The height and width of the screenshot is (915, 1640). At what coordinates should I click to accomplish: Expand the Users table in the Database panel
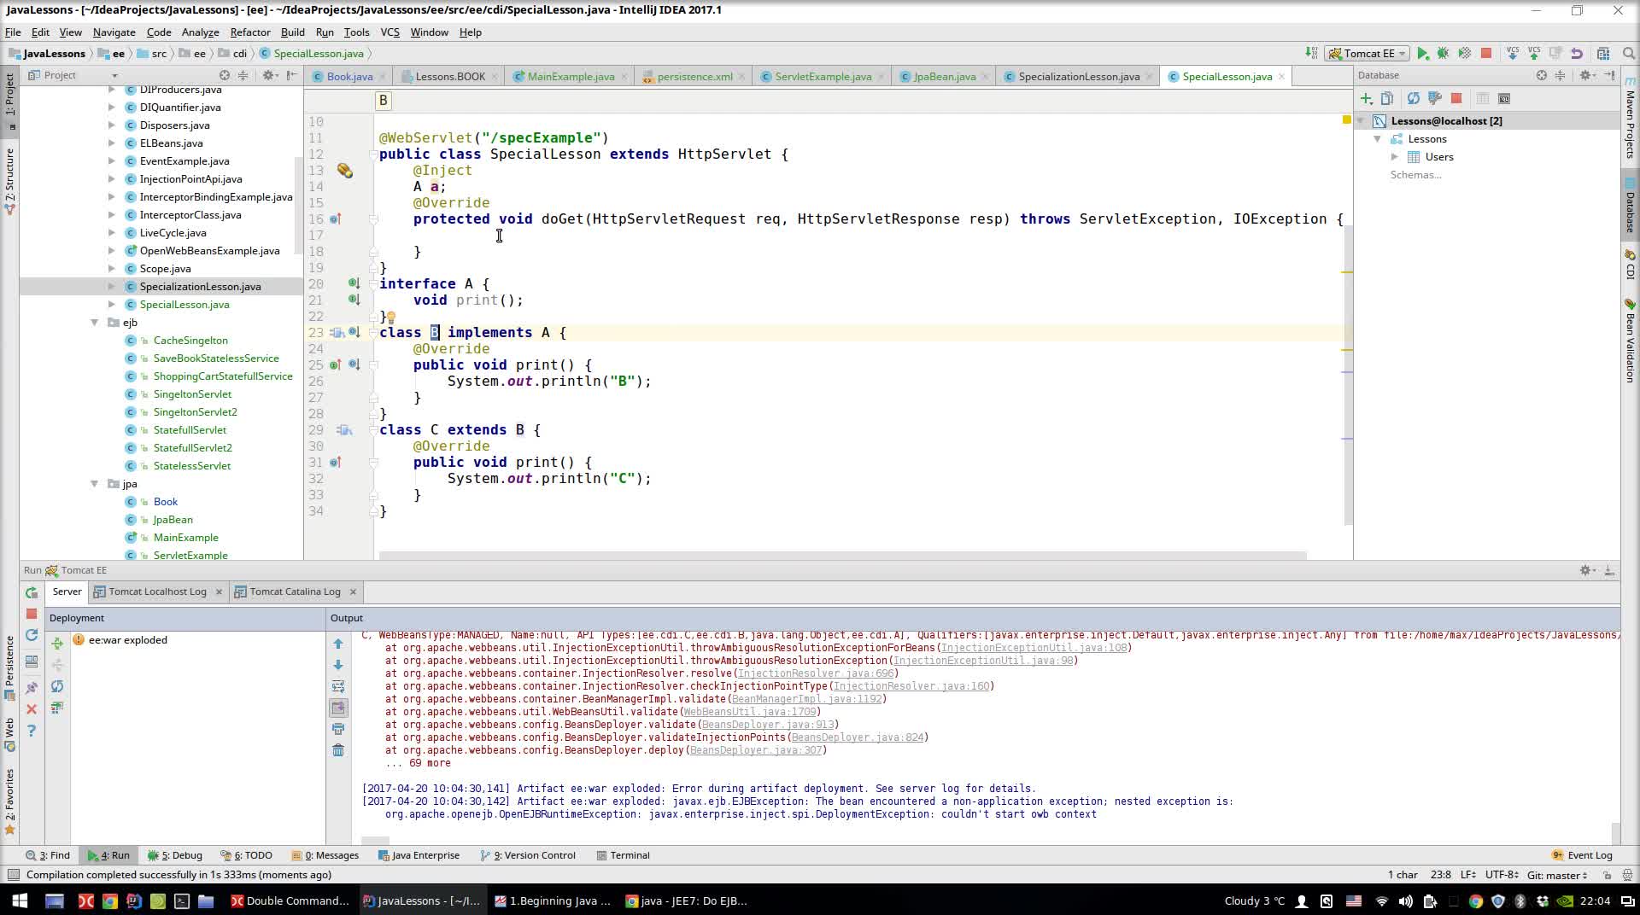[1395, 157]
